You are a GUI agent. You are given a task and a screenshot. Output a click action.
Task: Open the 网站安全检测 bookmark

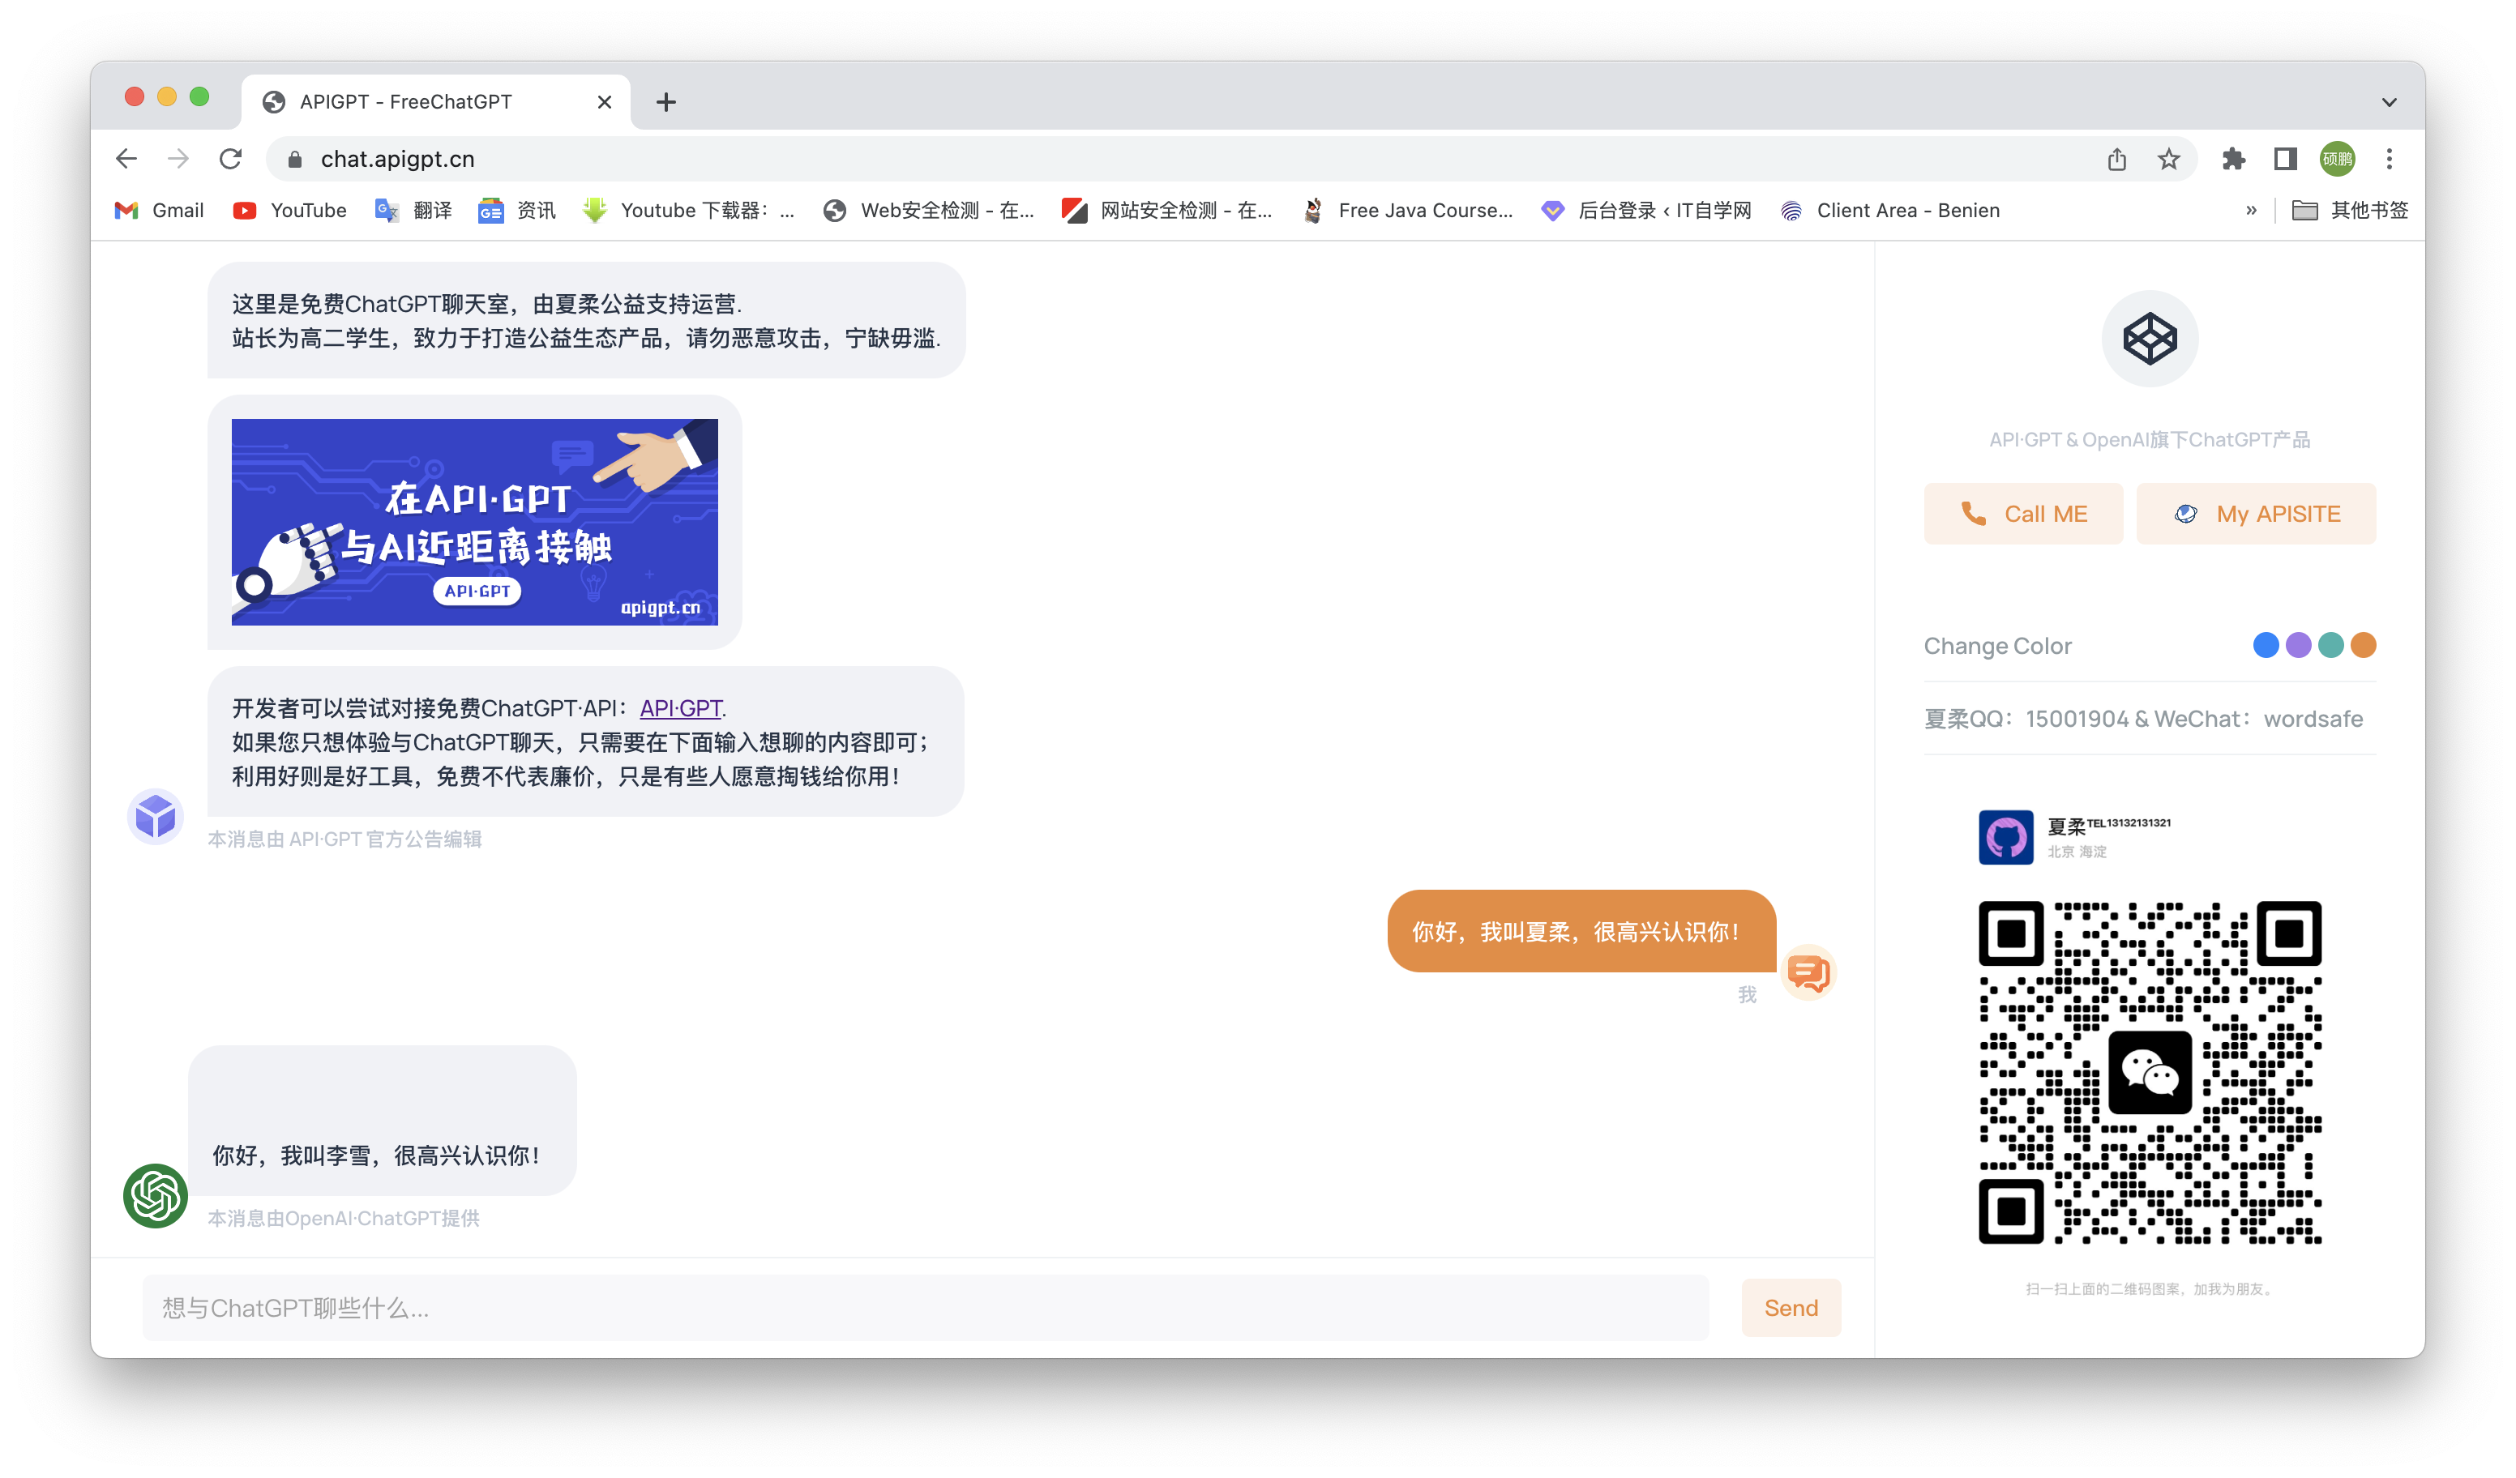[x=1166, y=211]
